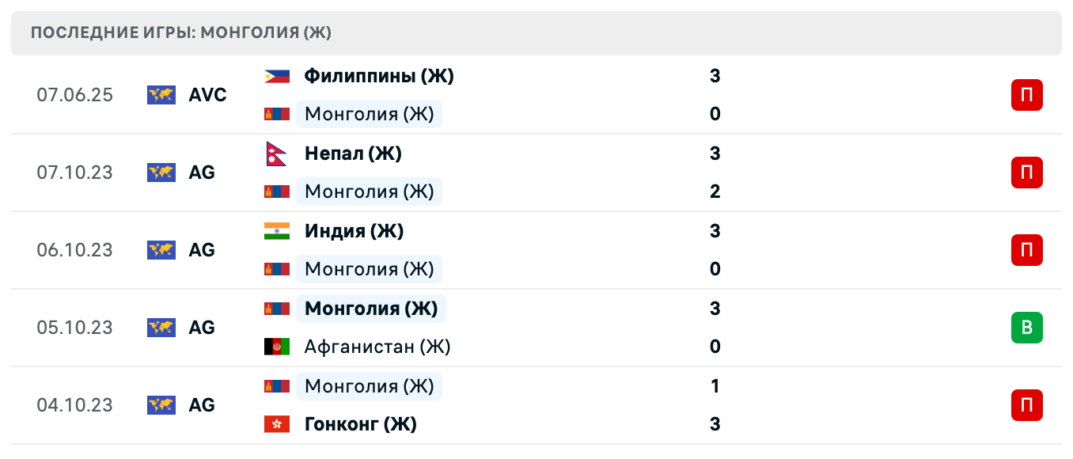Screen dimensions: 1073x459
Task: Go to the Гонконг (Ж) team page
Action: tap(360, 424)
